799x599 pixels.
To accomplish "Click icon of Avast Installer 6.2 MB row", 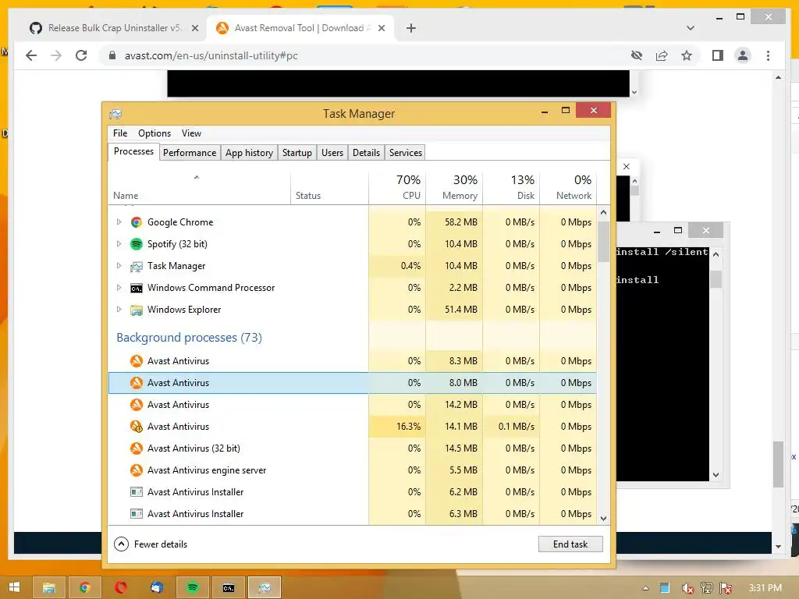I will (x=136, y=492).
